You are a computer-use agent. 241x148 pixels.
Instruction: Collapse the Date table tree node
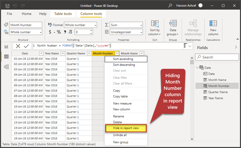point(197,68)
